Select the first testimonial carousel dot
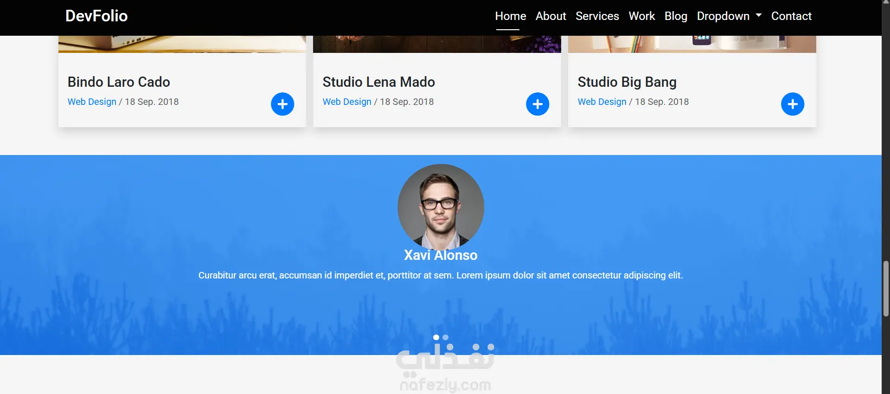Viewport: 890px width, 394px height. 436,337
